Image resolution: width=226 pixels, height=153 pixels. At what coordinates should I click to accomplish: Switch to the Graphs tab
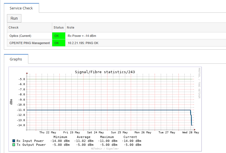[16, 59]
